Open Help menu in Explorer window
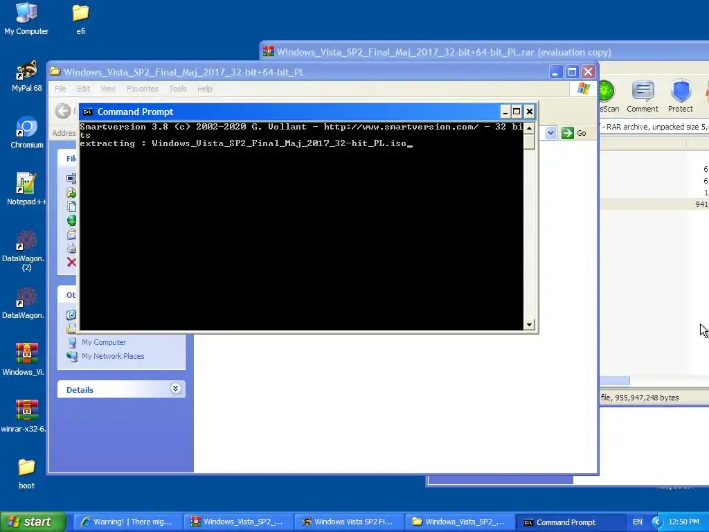This screenshot has height=532, width=709. (x=205, y=89)
